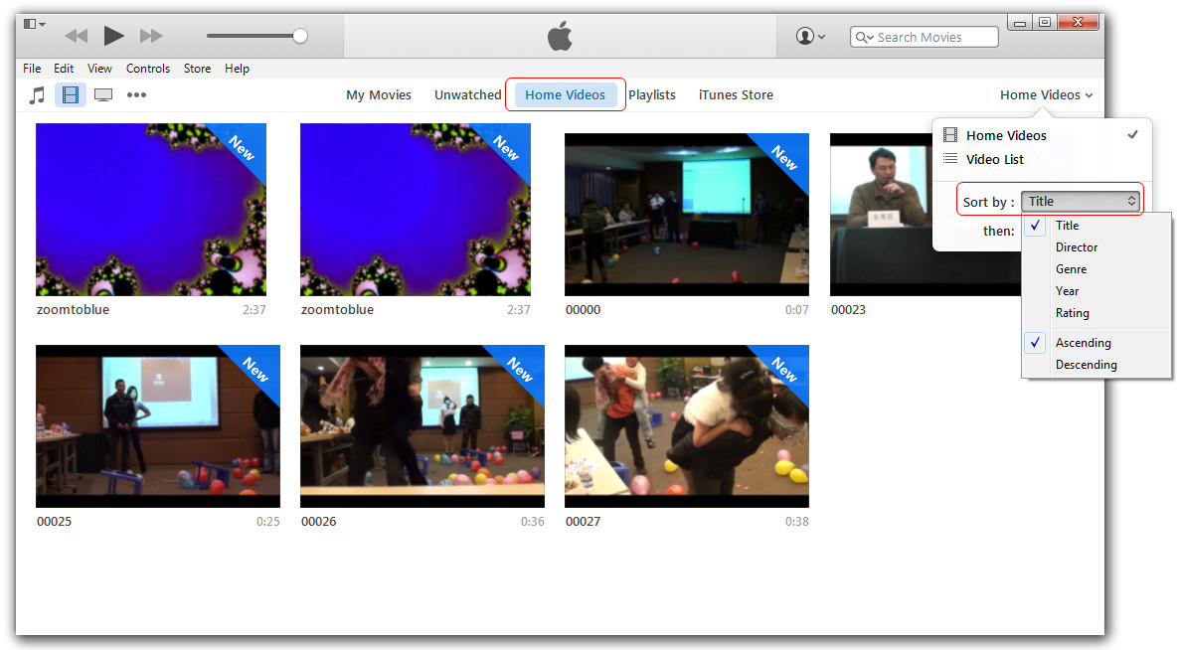Open the iTunes Store tab
Screen dimensions: 1179x650
tap(736, 94)
